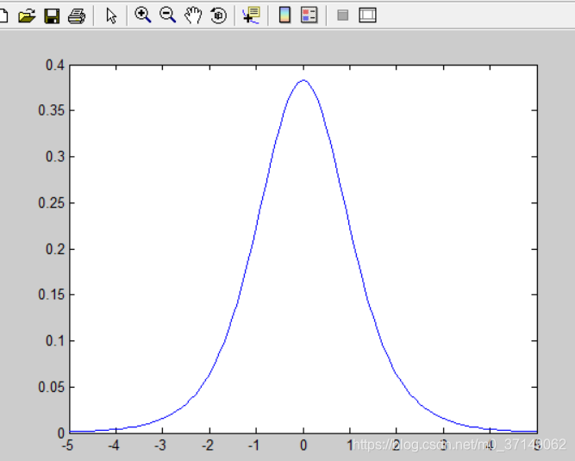This screenshot has height=461, width=575.
Task: Click y-axis label 0.35
Action: point(52,110)
